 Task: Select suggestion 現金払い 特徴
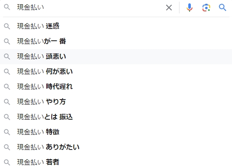(116, 132)
